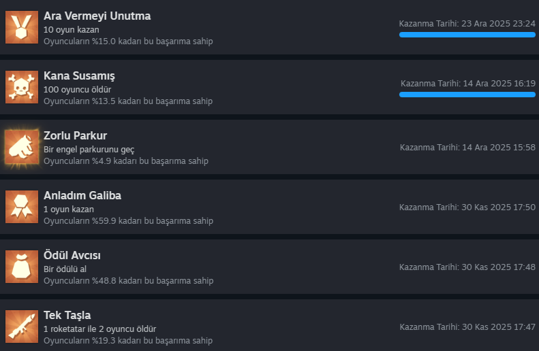539x351 pixels.
Task: Click the '10 oyun kazan' description
Action: [x=71, y=30]
